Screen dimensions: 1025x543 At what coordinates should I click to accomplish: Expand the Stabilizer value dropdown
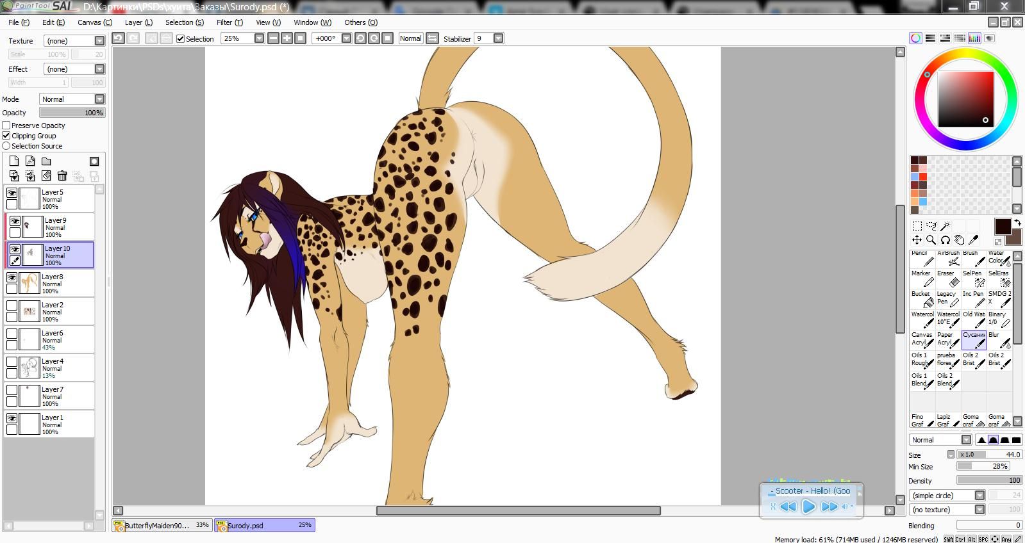[498, 38]
